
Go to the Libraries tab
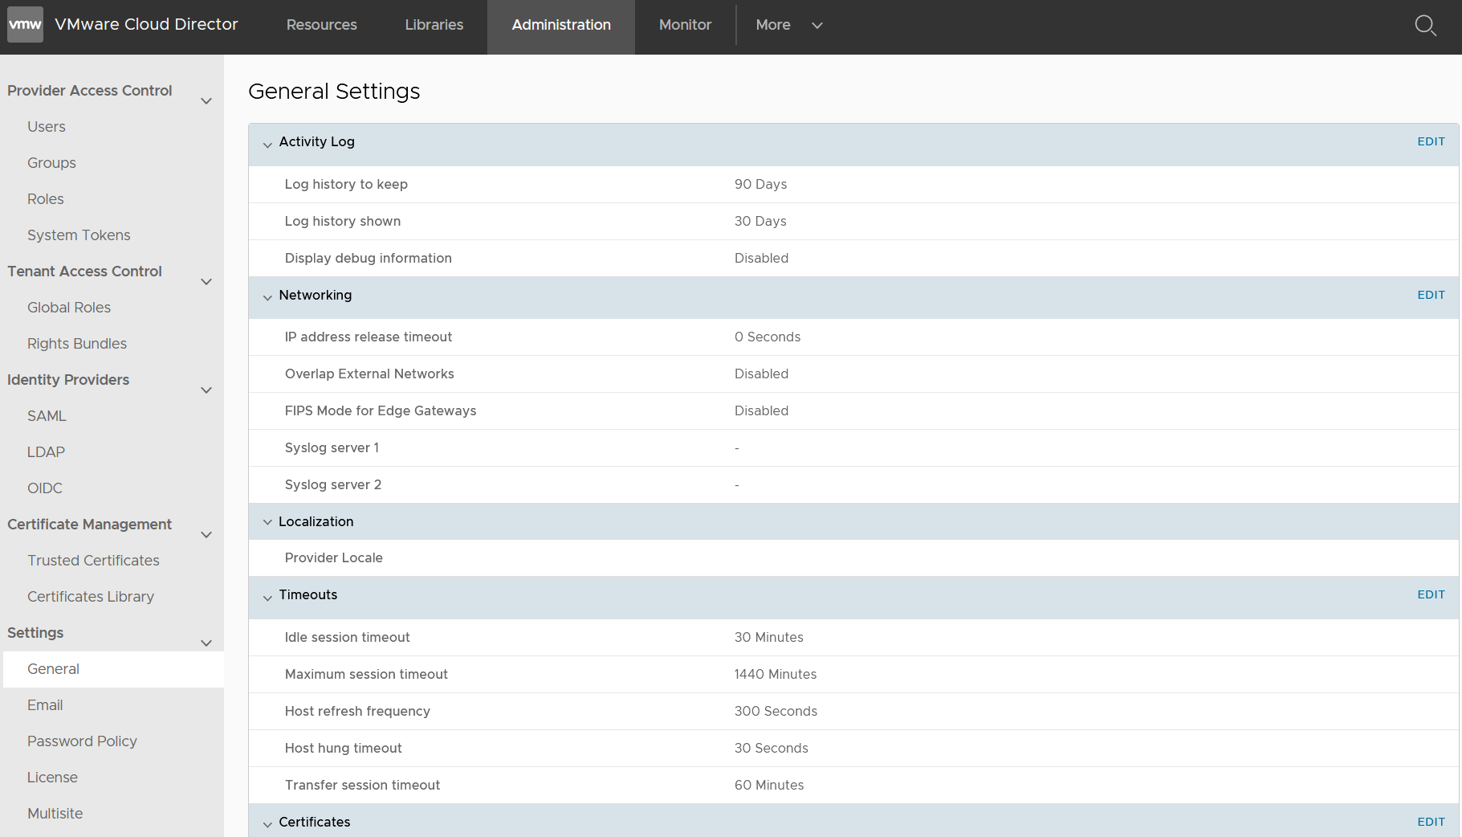(434, 25)
